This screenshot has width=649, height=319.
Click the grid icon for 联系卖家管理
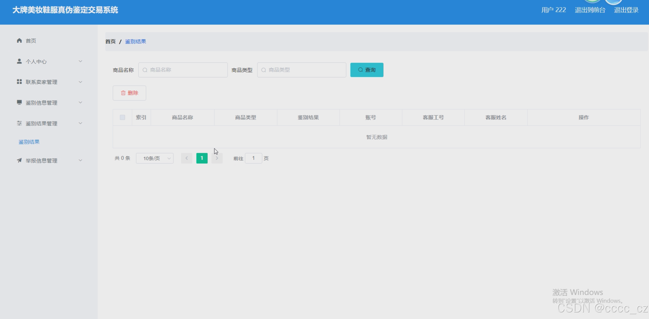pyautogui.click(x=19, y=82)
